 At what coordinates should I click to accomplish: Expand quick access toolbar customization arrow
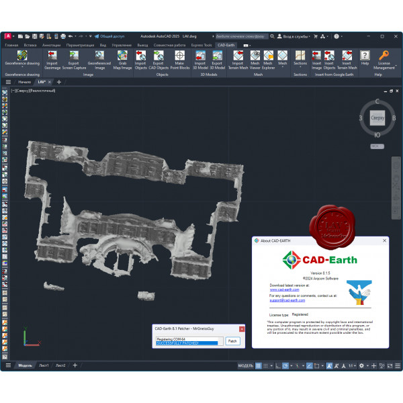pyautogui.click(x=91, y=36)
